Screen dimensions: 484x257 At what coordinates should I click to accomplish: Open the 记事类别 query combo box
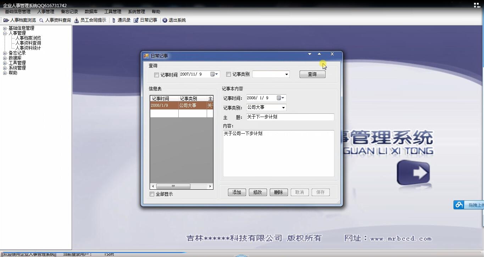point(286,74)
